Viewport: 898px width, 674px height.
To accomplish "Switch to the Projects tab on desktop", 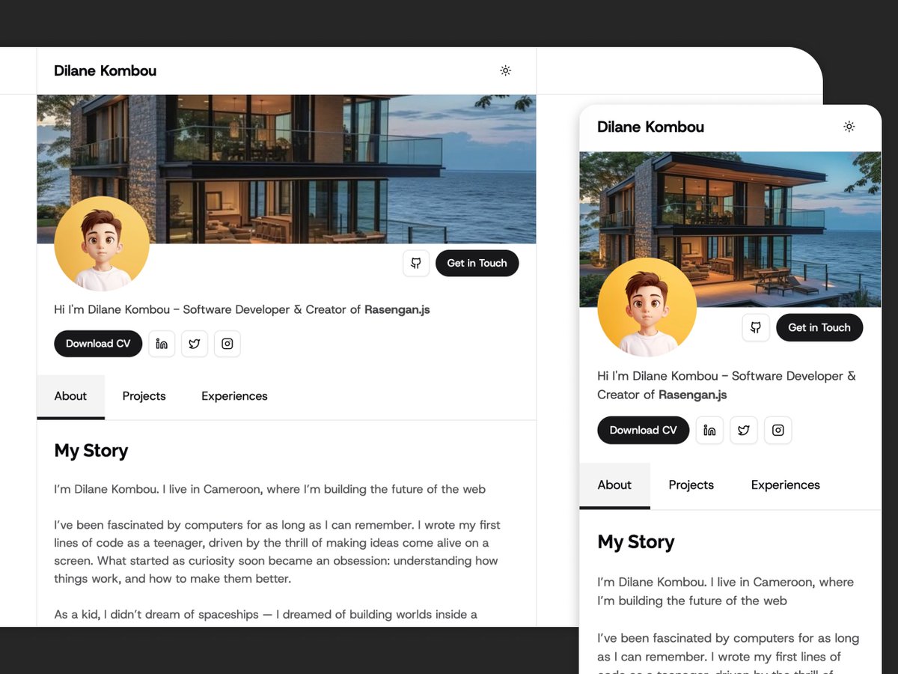I will click(144, 395).
